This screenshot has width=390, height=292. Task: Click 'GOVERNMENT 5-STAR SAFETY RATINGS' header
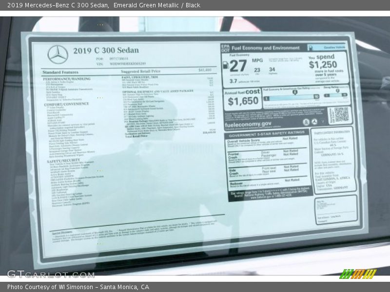[x=267, y=134]
